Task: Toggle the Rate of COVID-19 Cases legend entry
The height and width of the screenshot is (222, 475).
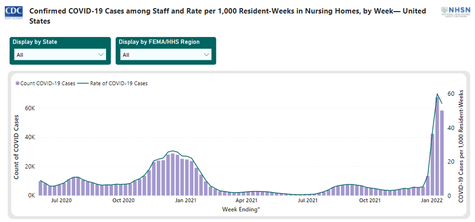Action: (119, 83)
